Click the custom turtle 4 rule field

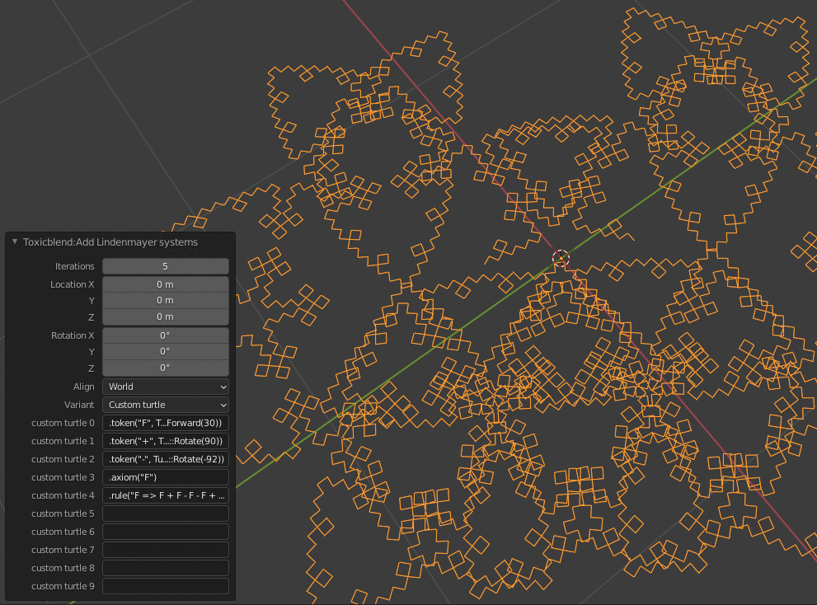(x=165, y=495)
